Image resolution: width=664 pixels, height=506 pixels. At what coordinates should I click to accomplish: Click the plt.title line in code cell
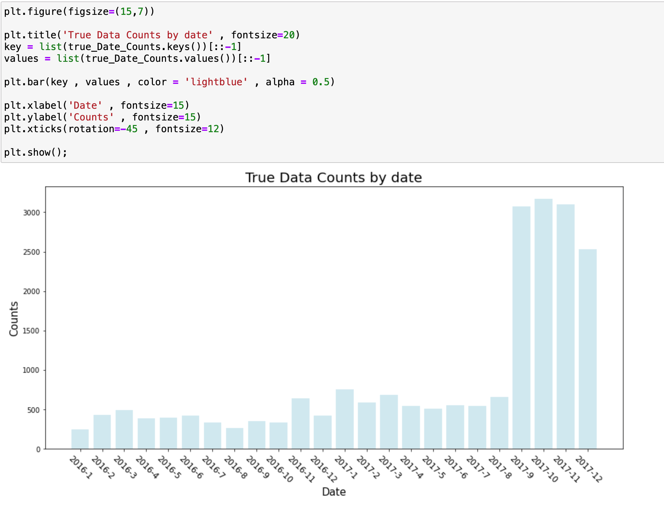click(152, 35)
